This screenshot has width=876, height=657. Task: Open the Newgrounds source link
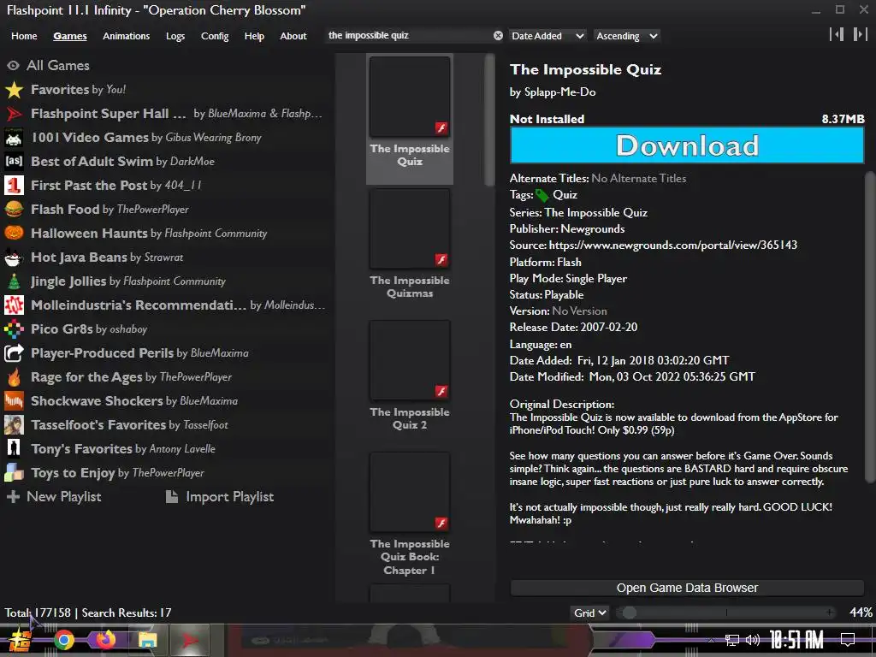tap(673, 245)
